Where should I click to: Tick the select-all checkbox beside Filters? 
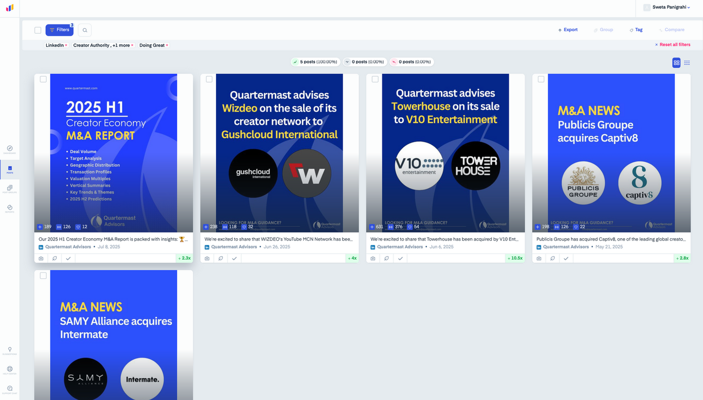(38, 30)
